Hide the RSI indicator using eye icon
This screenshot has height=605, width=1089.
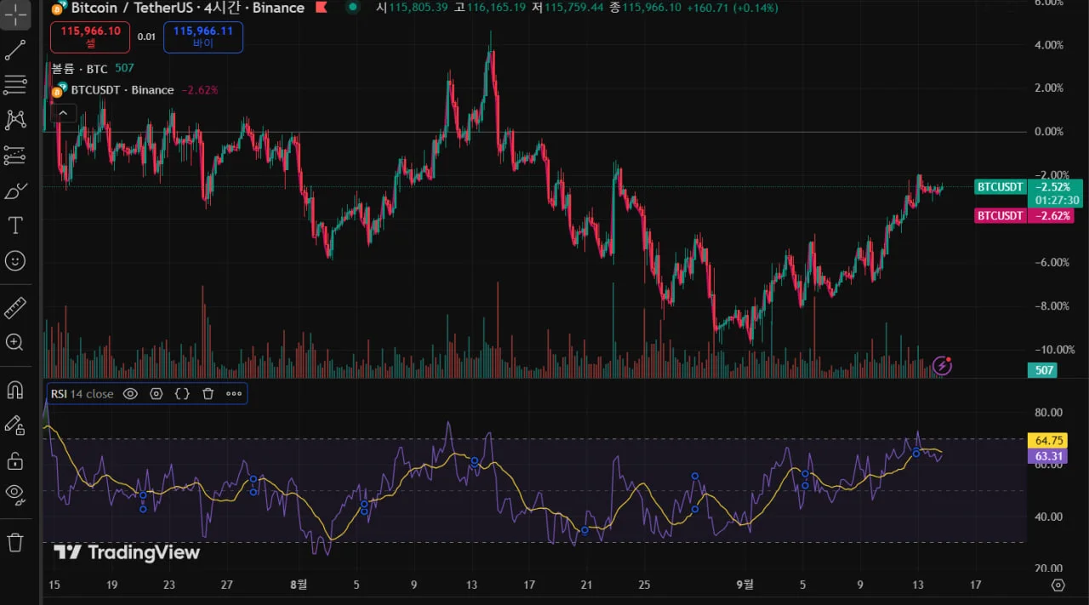click(130, 394)
